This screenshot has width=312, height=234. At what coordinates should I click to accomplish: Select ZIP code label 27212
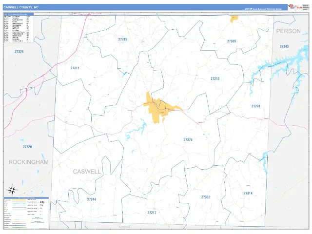point(215,78)
